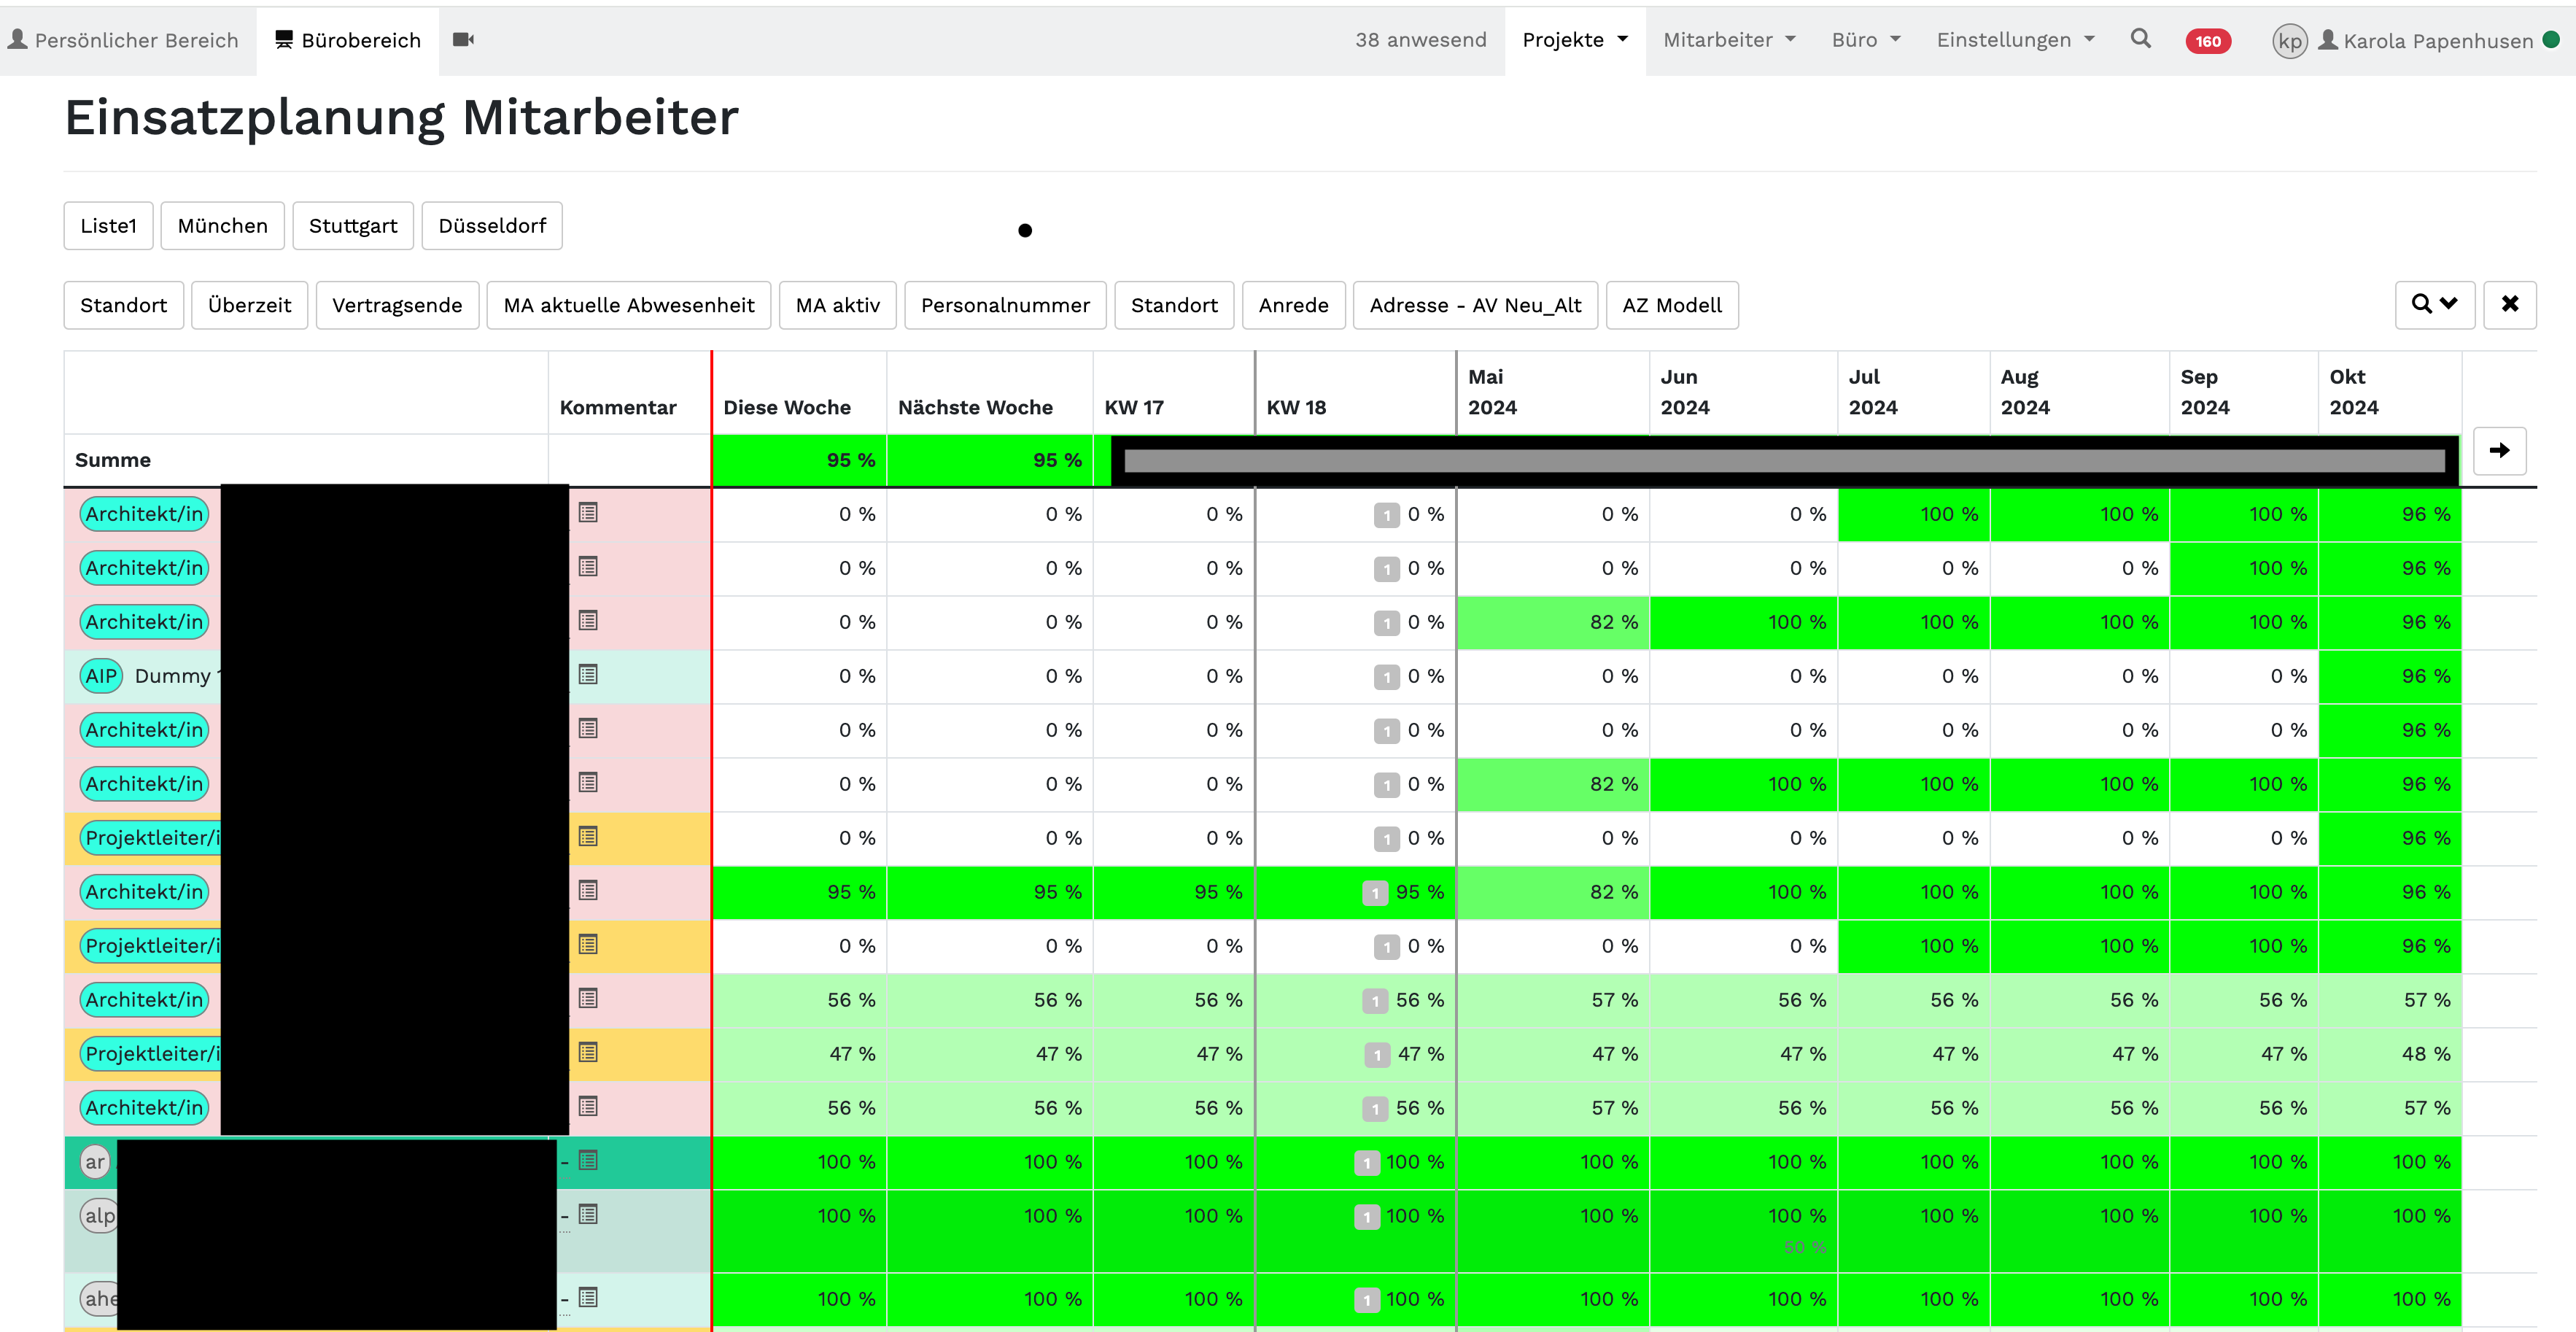Switch to the Bürobereich tab
Image resolution: width=2576 pixels, height=1332 pixels.
tap(348, 40)
